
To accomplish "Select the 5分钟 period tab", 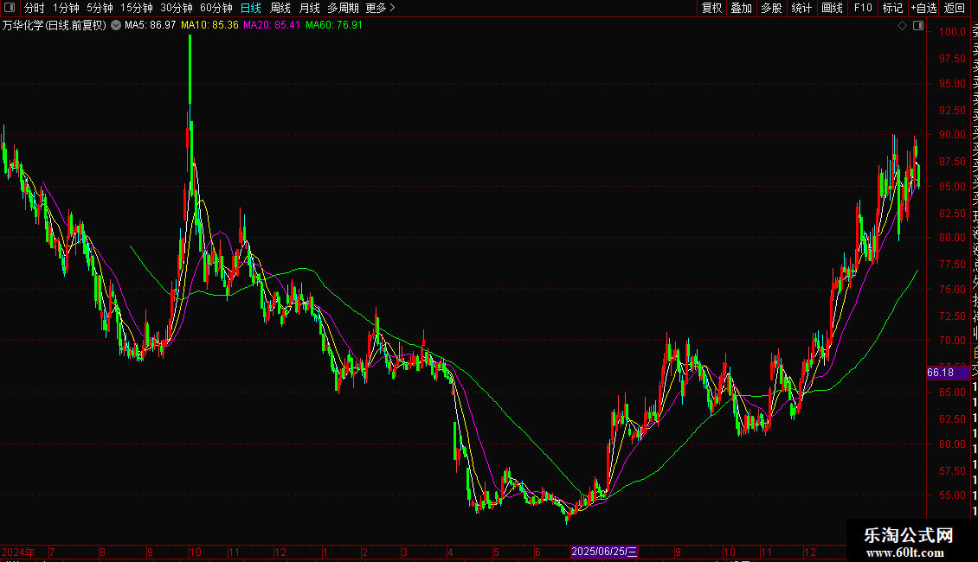I will pos(100,8).
